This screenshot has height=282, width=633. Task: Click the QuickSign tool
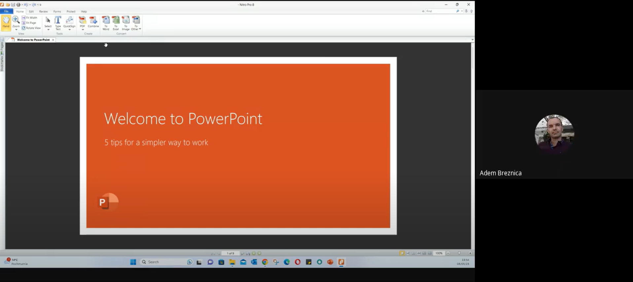tap(69, 21)
